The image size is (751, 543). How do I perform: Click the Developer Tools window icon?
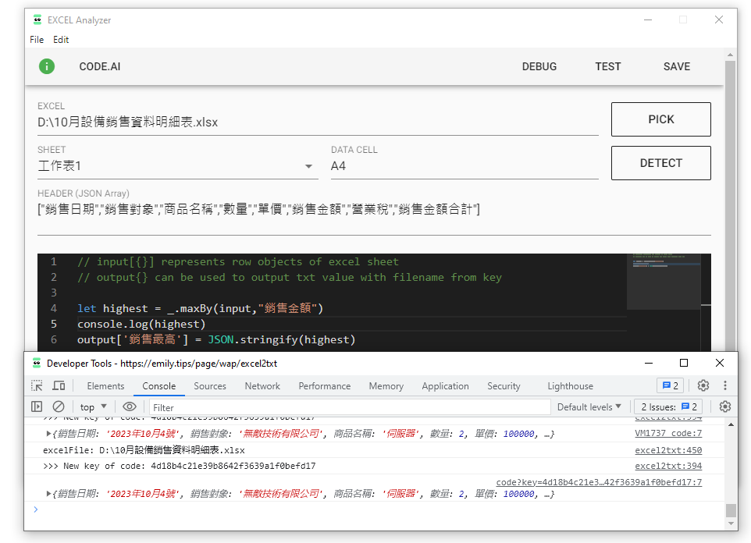pos(37,363)
